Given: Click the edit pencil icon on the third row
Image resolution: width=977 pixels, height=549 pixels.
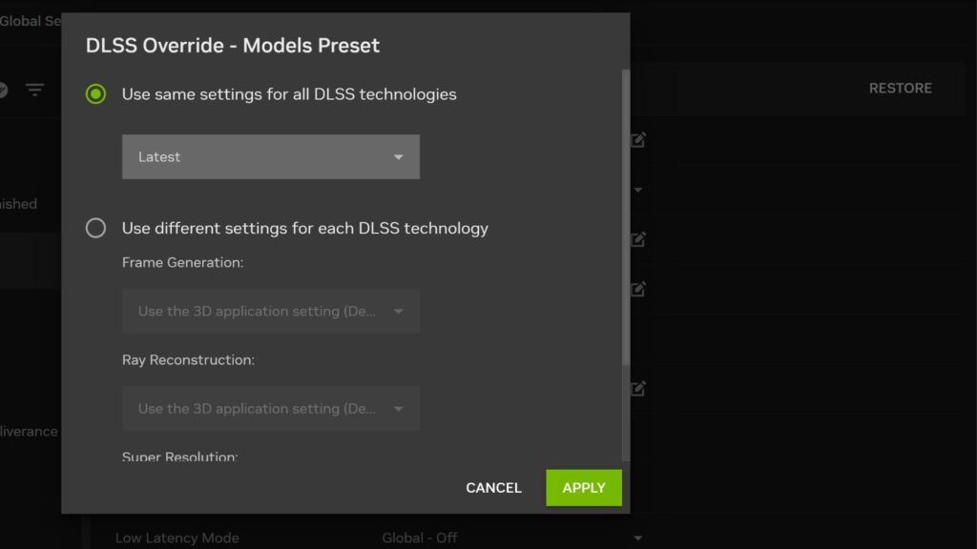Looking at the screenshot, I should click(x=636, y=288).
